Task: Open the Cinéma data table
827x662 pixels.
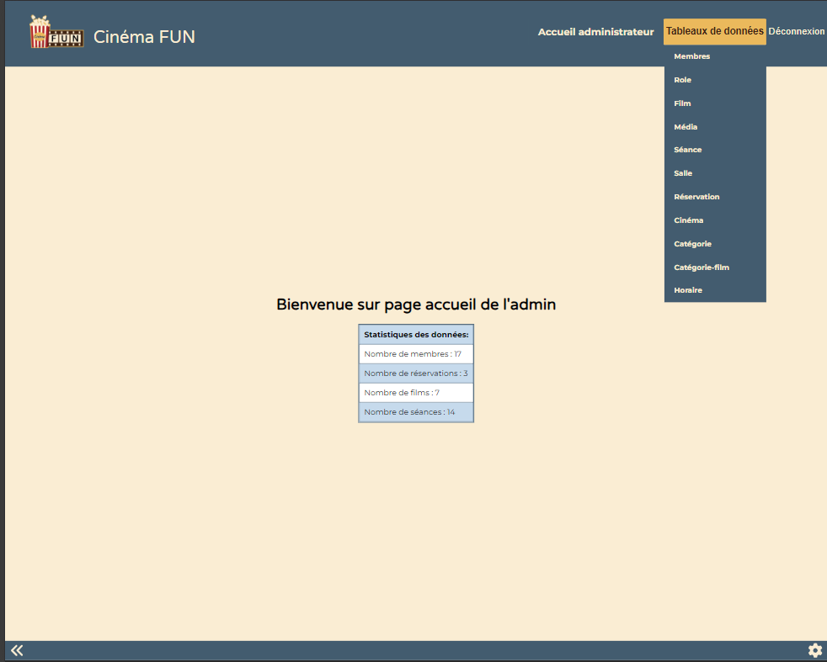Action: [x=687, y=220]
